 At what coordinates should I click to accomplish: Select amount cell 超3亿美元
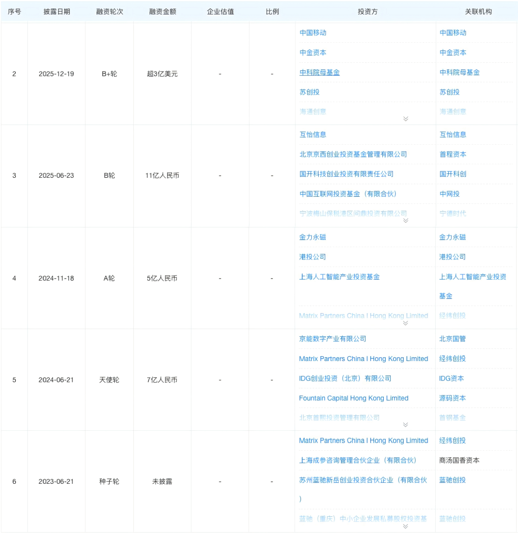[162, 74]
